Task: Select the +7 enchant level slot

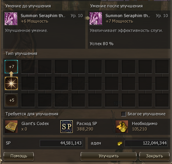Action: pyautogui.click(x=11, y=67)
